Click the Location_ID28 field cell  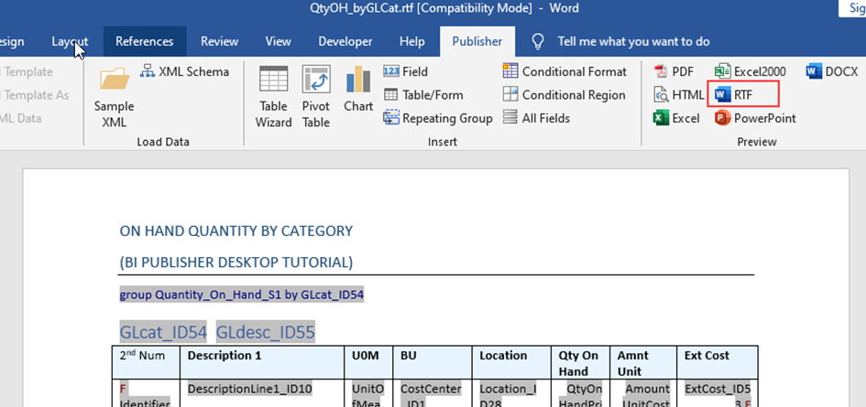click(x=507, y=395)
